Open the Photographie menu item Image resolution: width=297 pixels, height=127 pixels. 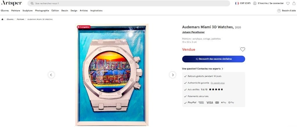[42, 11]
